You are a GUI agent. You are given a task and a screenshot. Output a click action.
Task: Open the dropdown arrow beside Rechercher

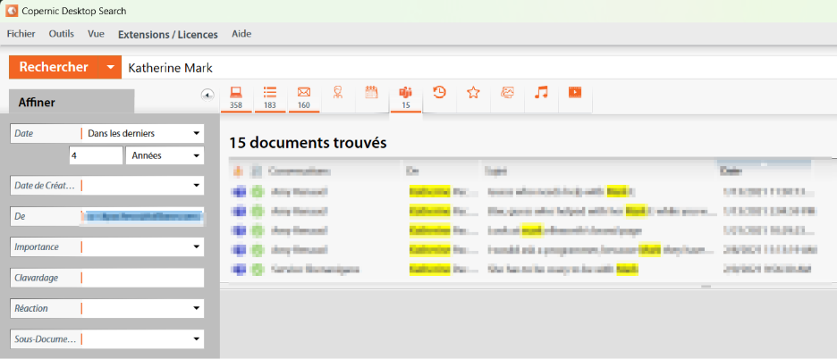(110, 68)
